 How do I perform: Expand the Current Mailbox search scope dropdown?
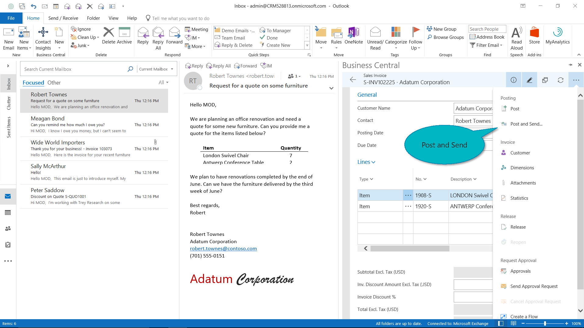[156, 69]
